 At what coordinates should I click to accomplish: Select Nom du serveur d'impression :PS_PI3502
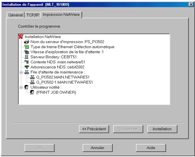point(67,42)
